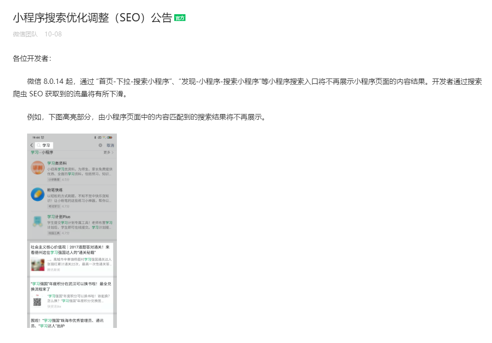The width and height of the screenshot is (492, 343).
Task: Click the 学习计划Plus mini program icon
Action: tap(38, 221)
